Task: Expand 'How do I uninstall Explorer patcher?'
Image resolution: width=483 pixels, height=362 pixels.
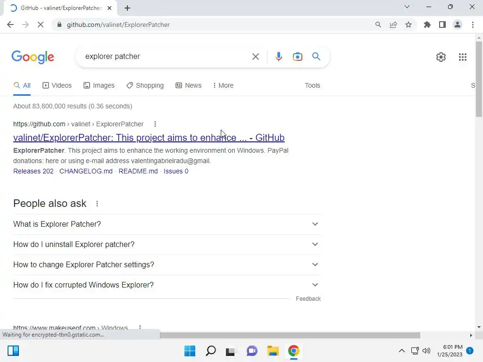Action: 167,245
